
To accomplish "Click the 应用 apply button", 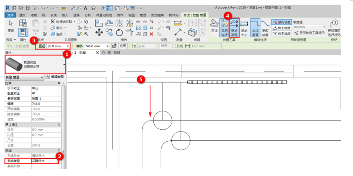I will [x=123, y=46].
